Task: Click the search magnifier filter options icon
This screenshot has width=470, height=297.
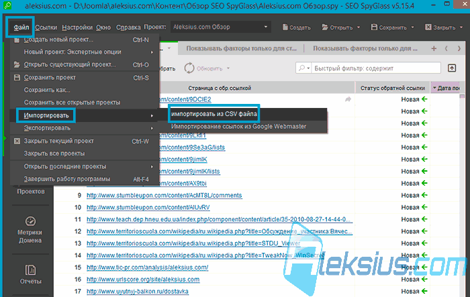Action: click(x=303, y=68)
